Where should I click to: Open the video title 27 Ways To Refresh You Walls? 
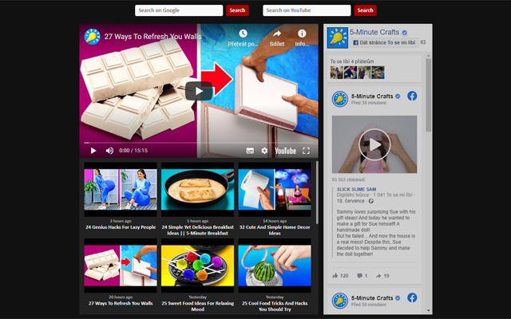[x=153, y=37]
